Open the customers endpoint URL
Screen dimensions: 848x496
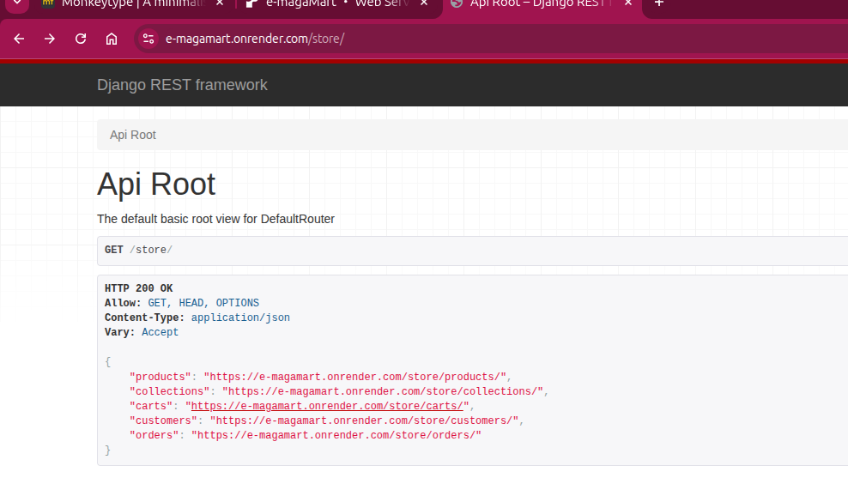[364, 420]
